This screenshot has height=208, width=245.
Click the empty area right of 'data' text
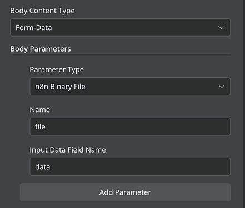tap(140, 167)
